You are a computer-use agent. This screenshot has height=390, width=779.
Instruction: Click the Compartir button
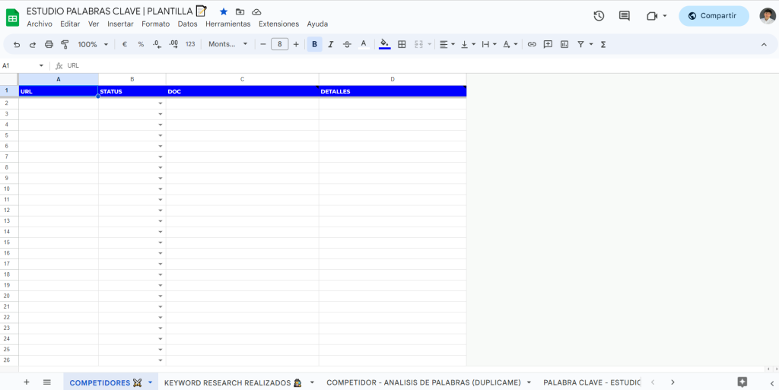point(713,16)
